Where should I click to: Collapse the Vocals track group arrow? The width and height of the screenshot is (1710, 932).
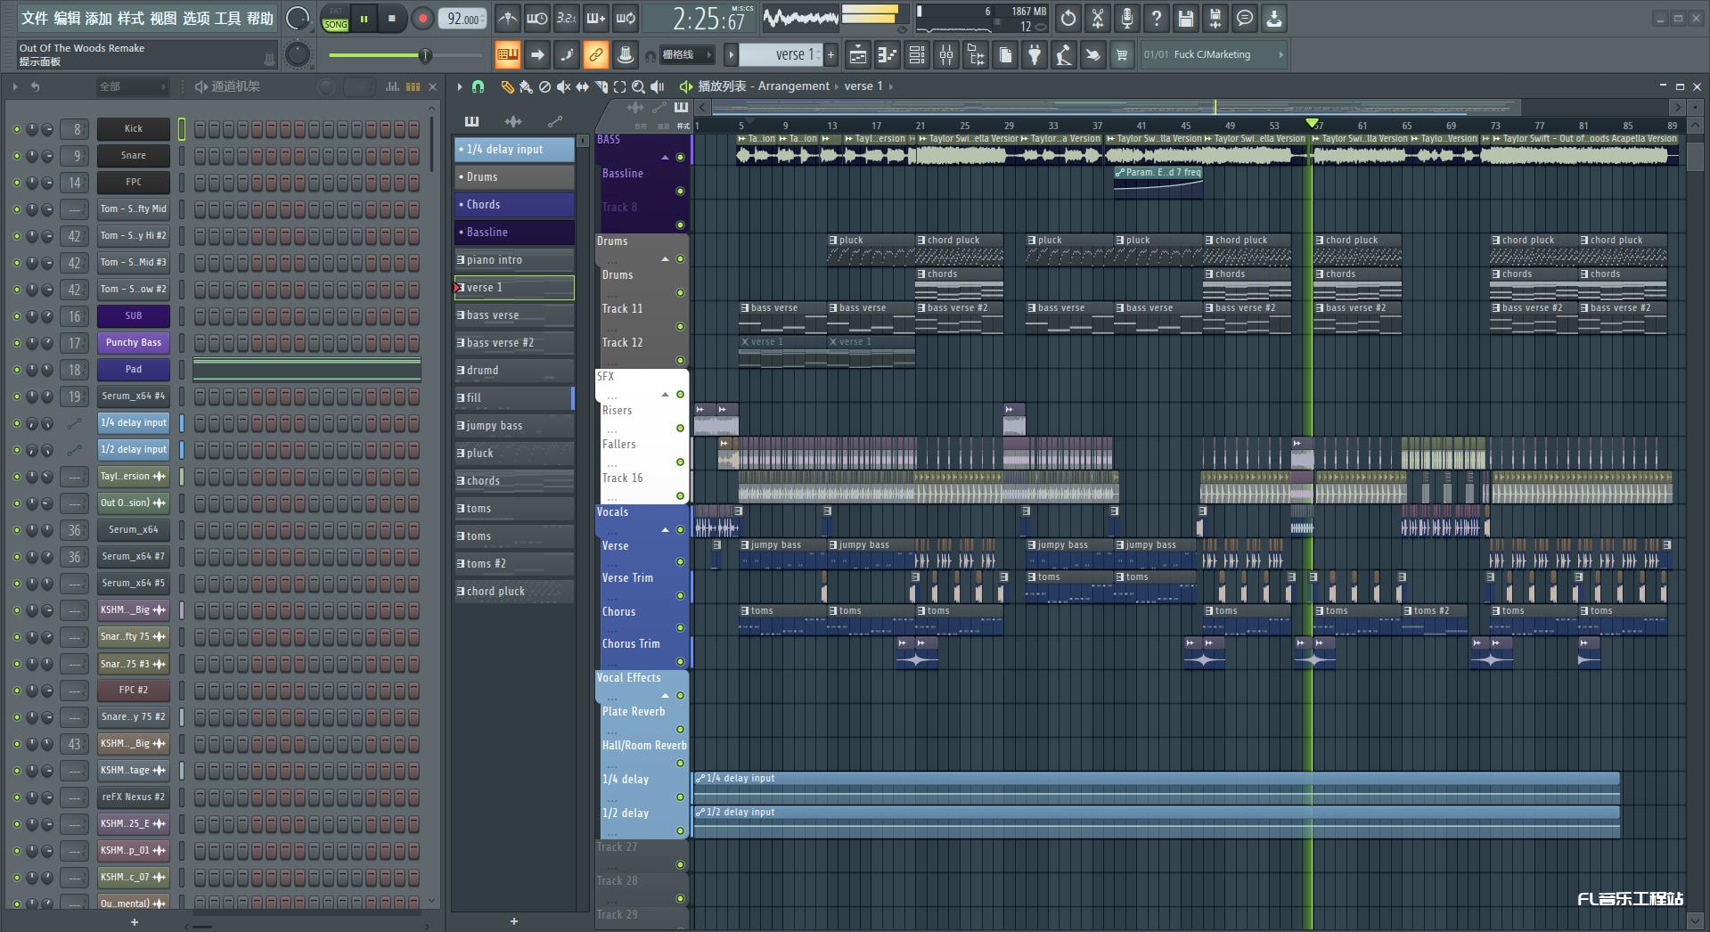665,530
